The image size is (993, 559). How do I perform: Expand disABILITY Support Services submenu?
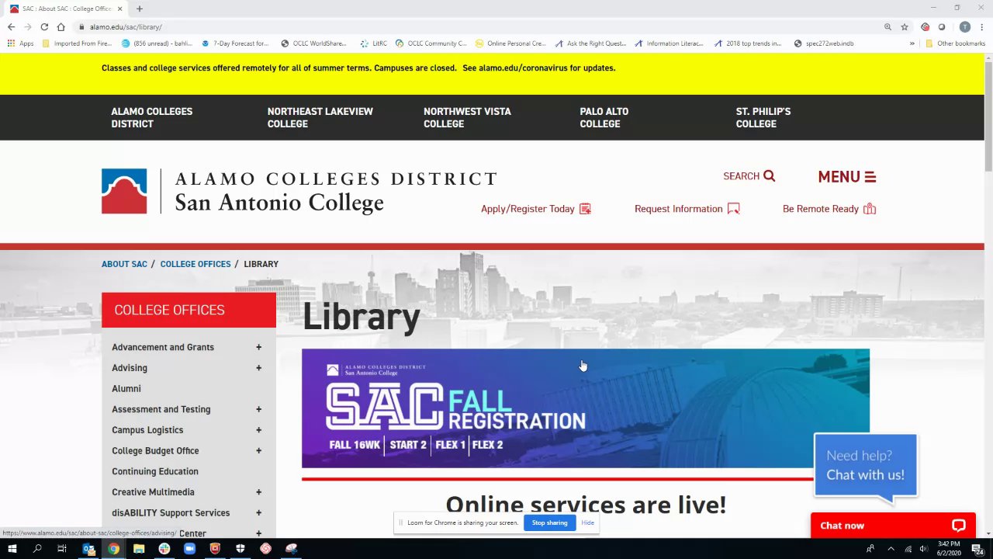coord(258,513)
